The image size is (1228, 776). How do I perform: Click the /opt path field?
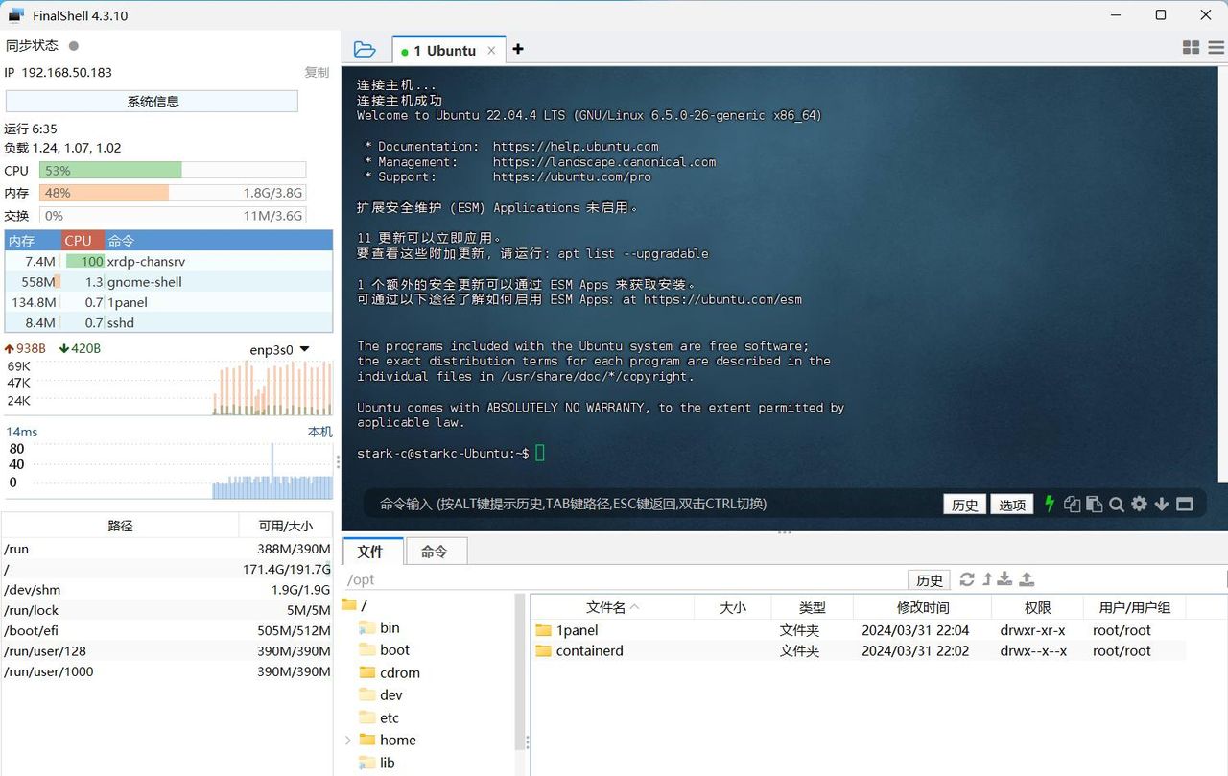(624, 579)
